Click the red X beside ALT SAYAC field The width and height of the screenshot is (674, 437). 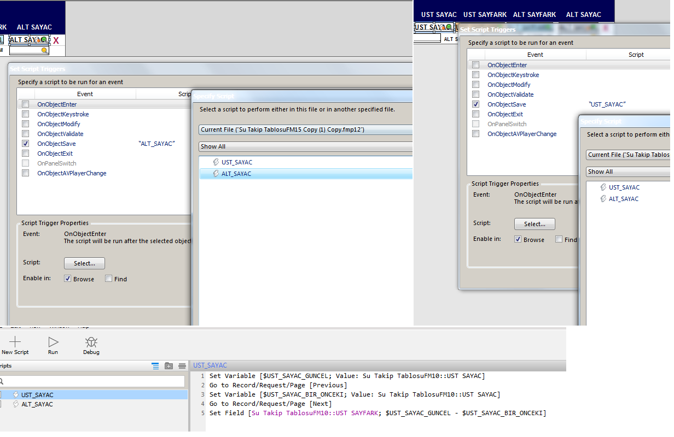(56, 40)
